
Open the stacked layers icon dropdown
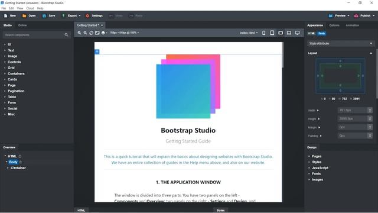coord(104,33)
